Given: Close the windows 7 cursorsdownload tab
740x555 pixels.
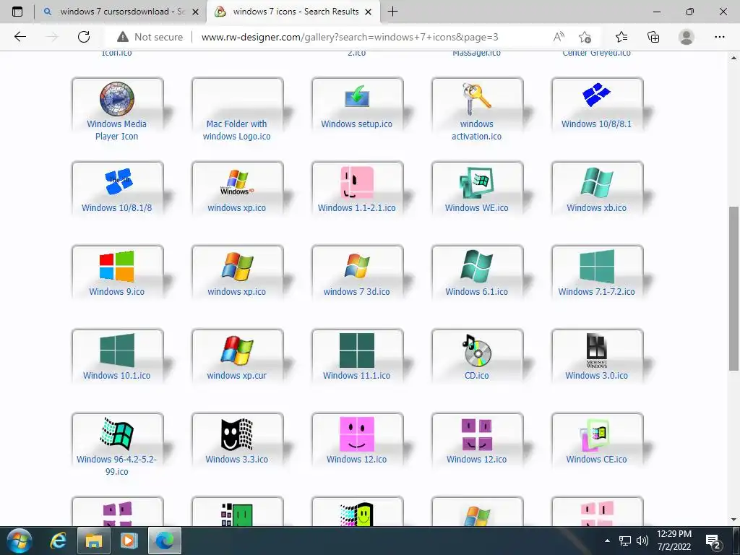Looking at the screenshot, I should tap(195, 12).
